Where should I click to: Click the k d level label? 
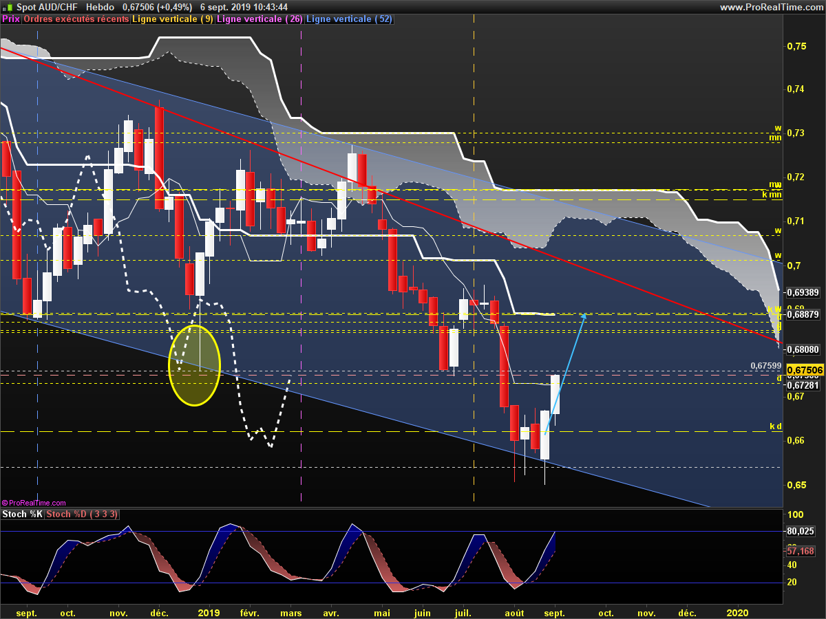pos(776,426)
